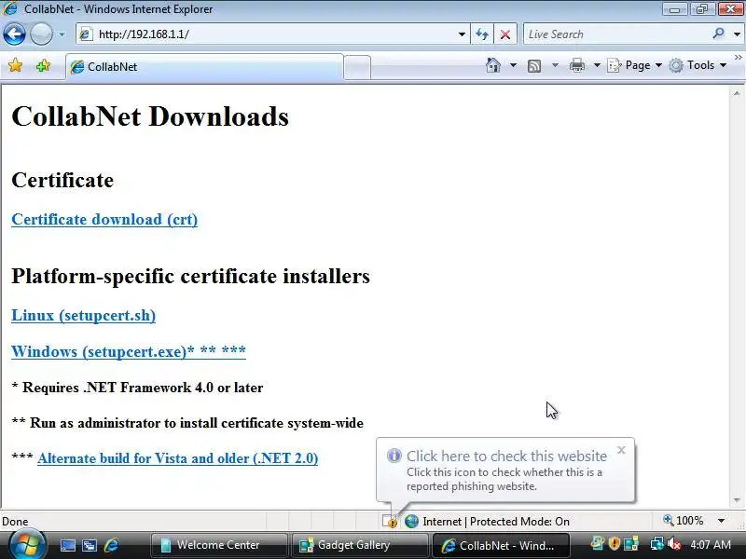Click the Internet zone globe icon
Viewport: 746px width, 559px height.
[411, 522]
